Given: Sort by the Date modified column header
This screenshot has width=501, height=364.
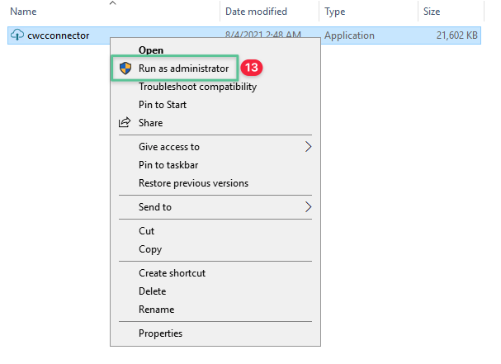Looking at the screenshot, I should click(256, 12).
